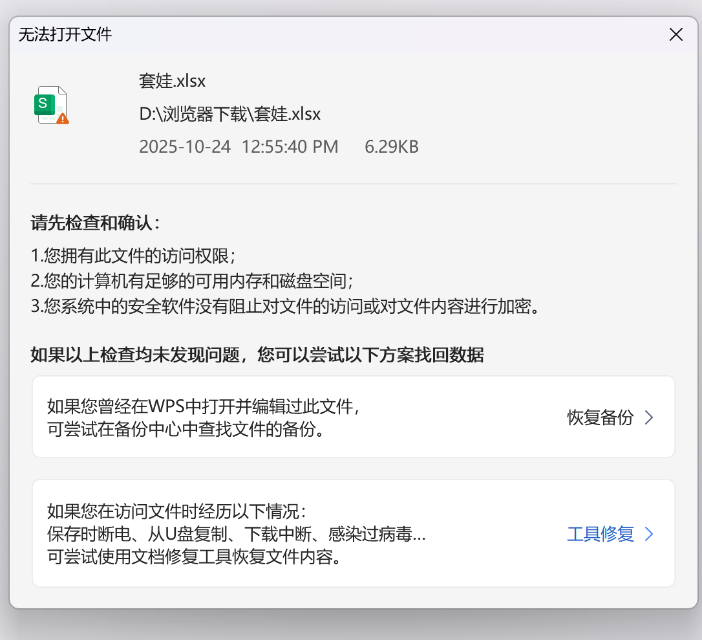This screenshot has height=640, width=702.
Task: Click the chevron next to 工具修复
Action: (649, 534)
